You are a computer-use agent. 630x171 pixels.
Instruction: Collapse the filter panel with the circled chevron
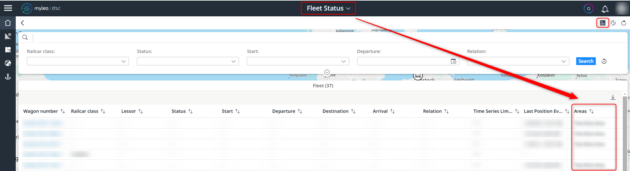327,72
